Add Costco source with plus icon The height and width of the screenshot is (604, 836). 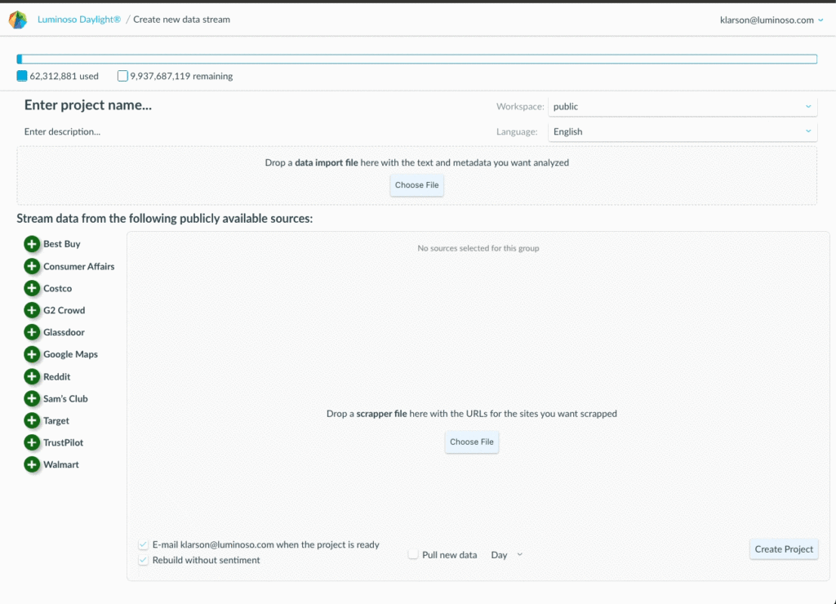click(x=32, y=288)
